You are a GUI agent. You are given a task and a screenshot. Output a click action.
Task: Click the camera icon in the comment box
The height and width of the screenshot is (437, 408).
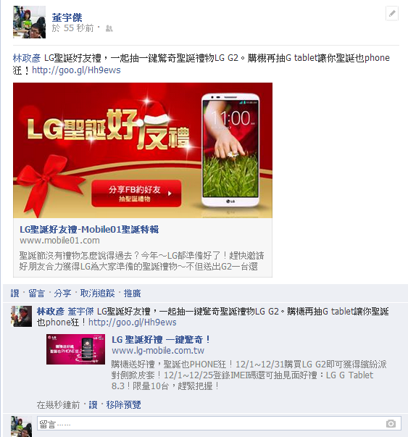pos(391,424)
